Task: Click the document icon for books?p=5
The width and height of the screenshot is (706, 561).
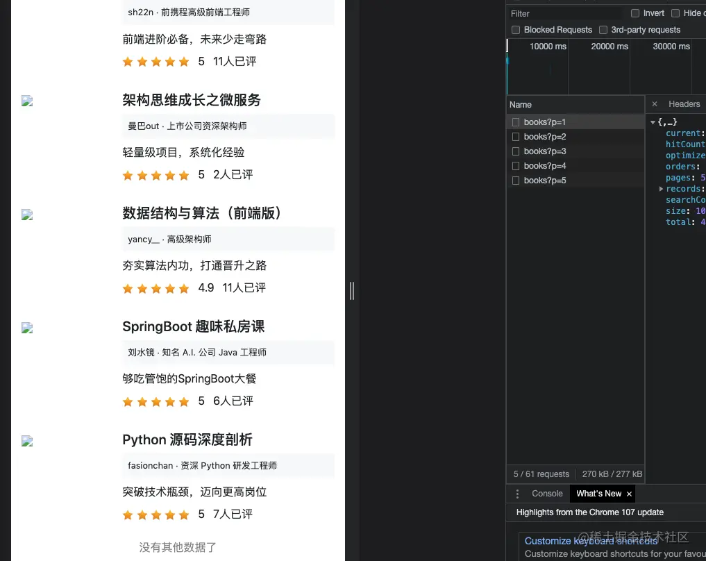Action: pyautogui.click(x=516, y=181)
